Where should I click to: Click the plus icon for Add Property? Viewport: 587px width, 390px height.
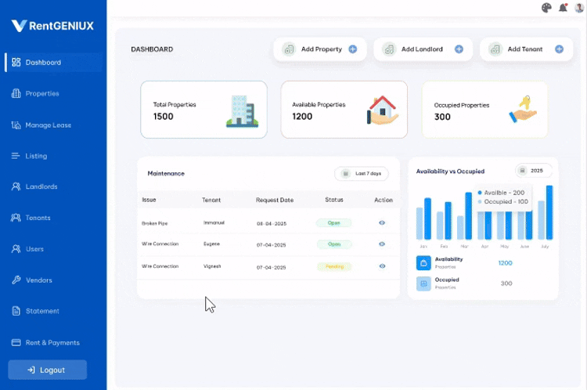pyautogui.click(x=352, y=49)
